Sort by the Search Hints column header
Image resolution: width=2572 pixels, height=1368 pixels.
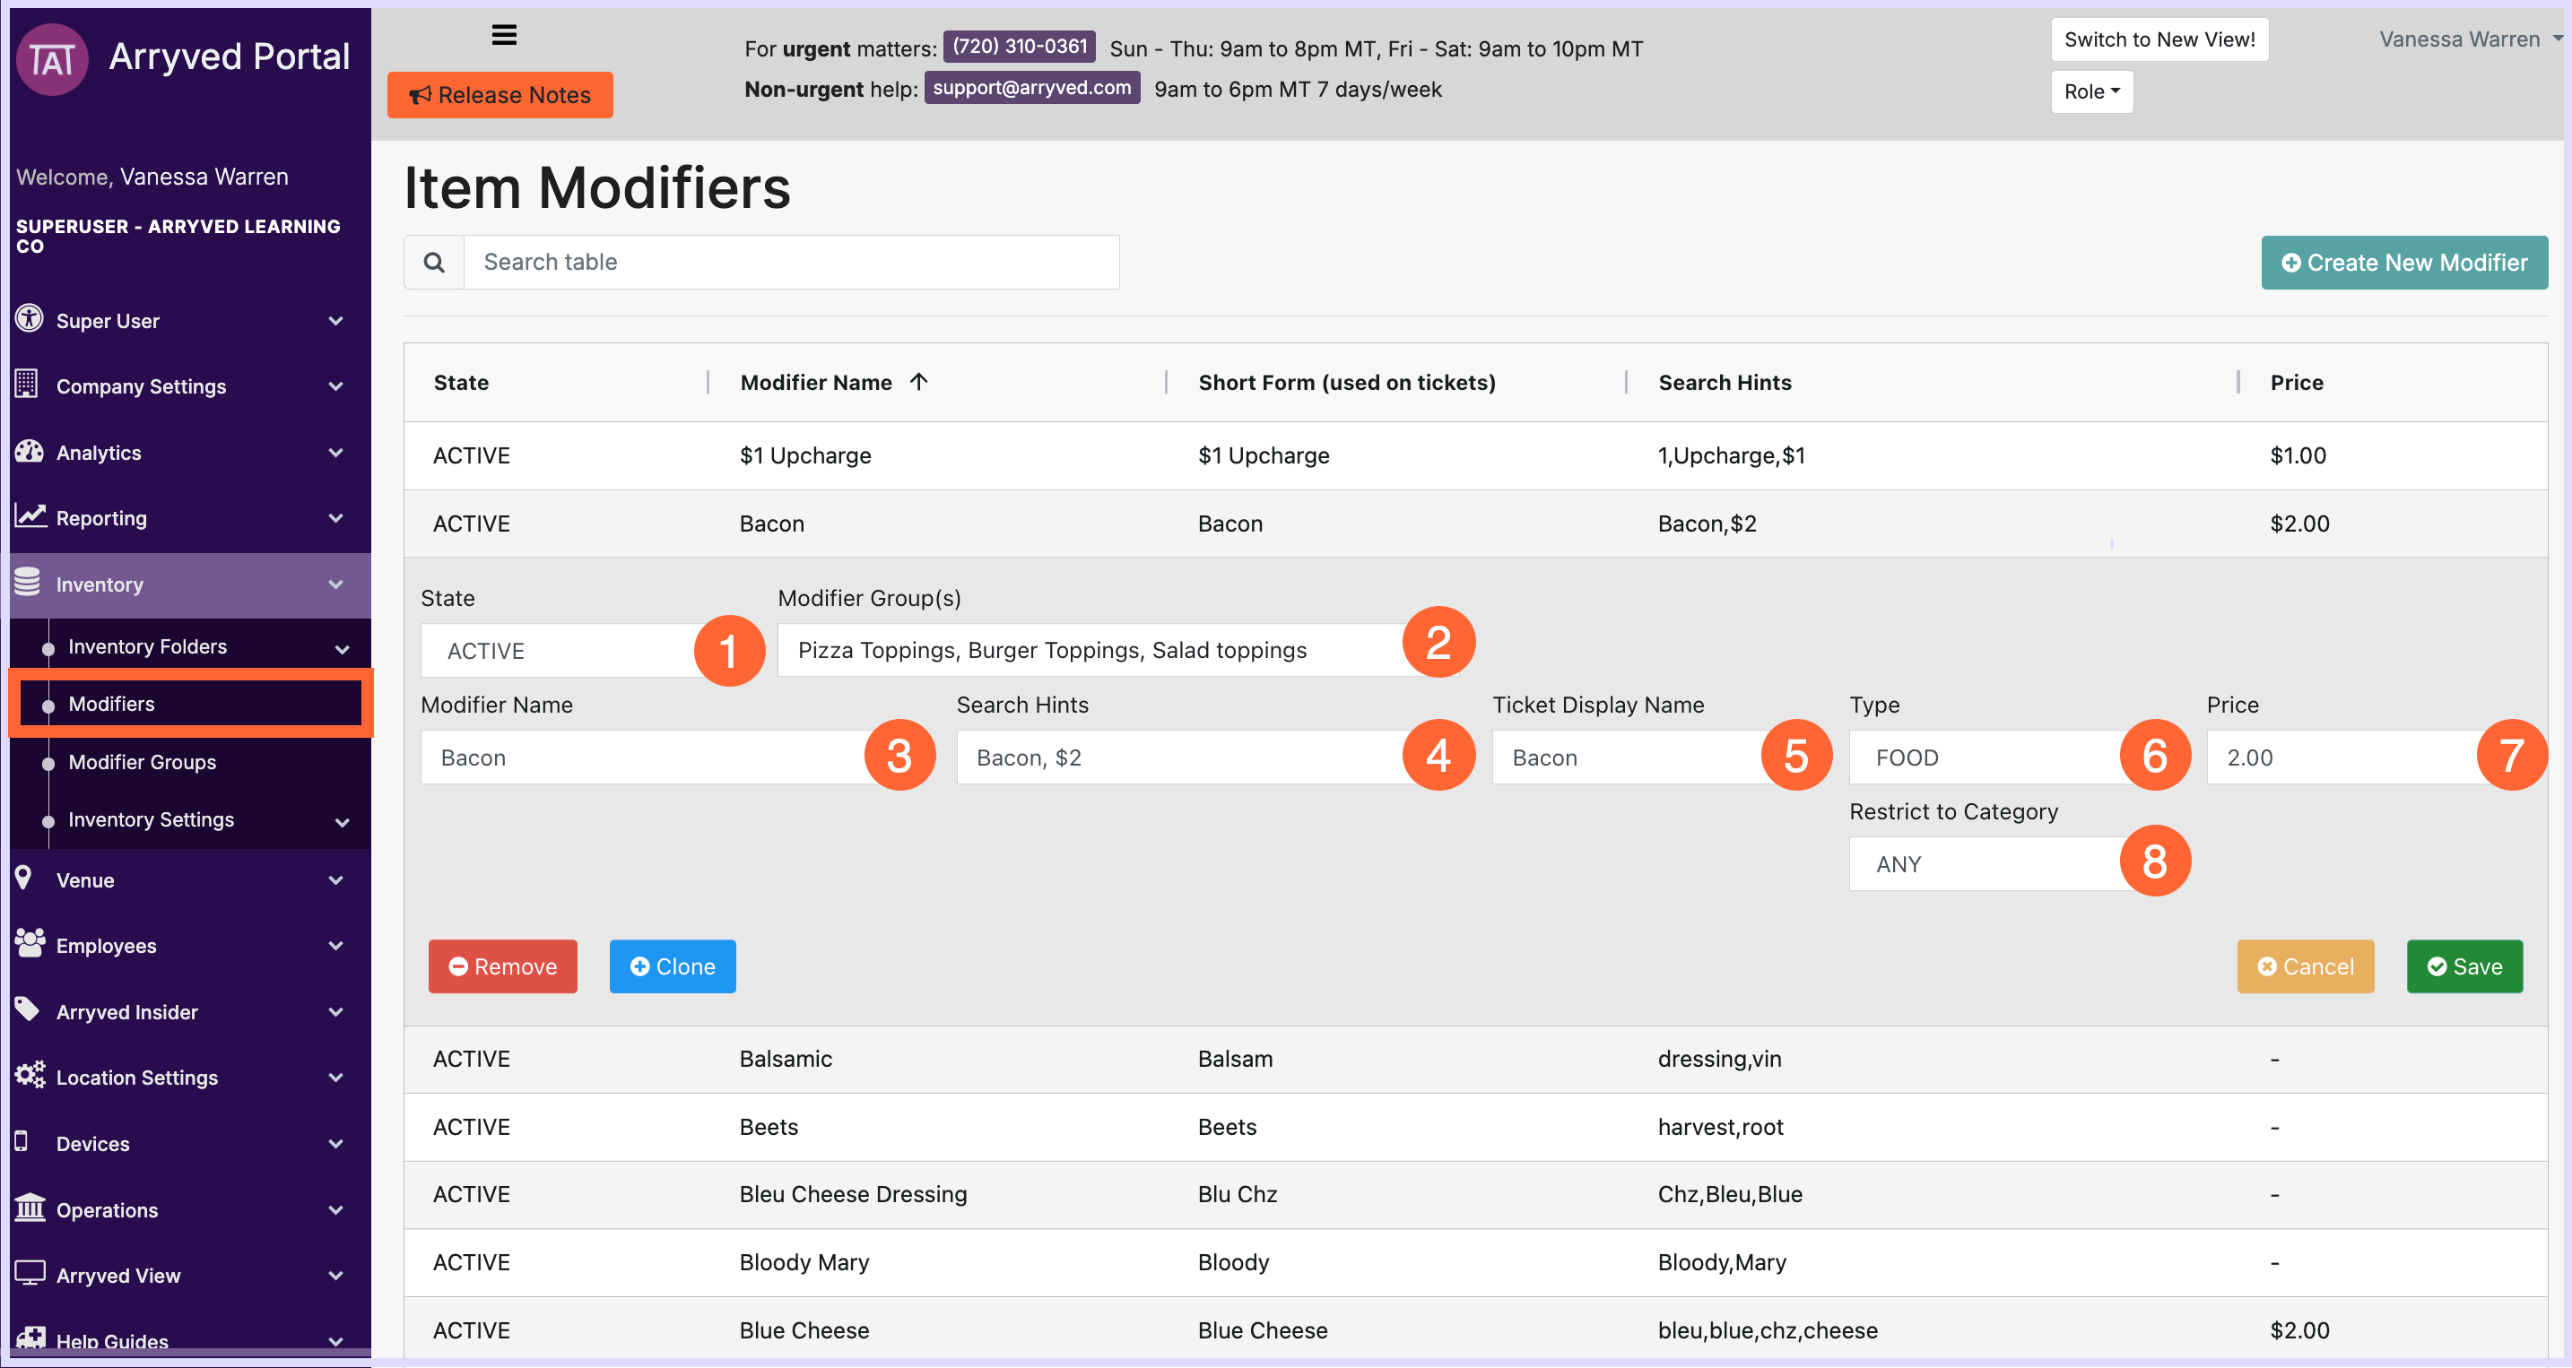tap(1725, 382)
